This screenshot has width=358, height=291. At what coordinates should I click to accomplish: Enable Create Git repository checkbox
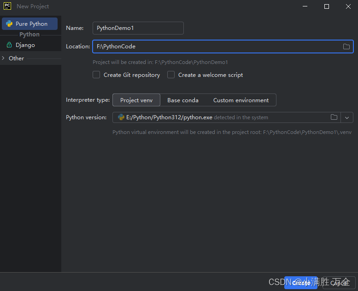pyautogui.click(x=96, y=75)
